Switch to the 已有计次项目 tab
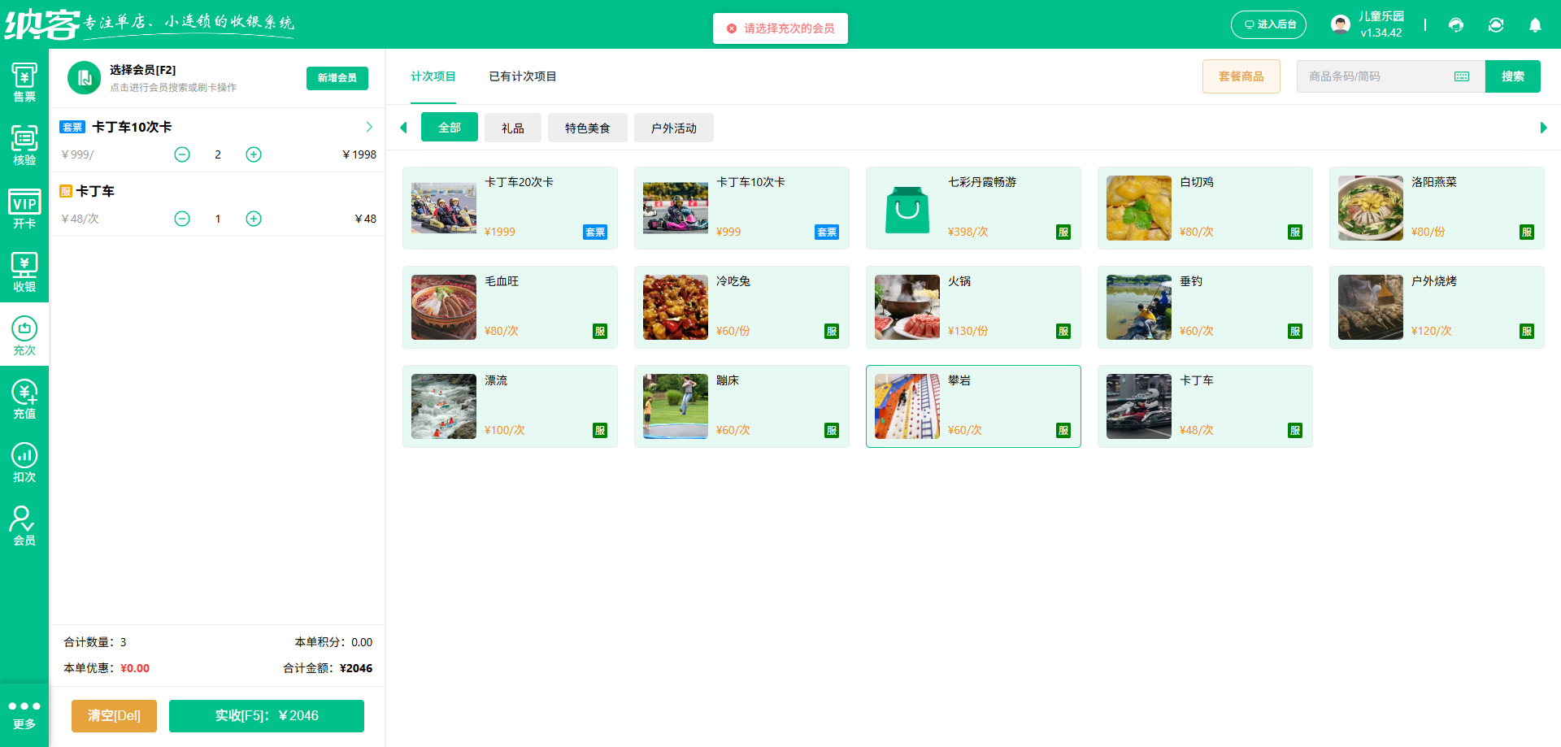This screenshot has height=747, width=1561. click(522, 76)
